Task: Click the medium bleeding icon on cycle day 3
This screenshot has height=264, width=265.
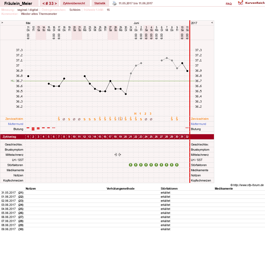Action: tap(38, 128)
